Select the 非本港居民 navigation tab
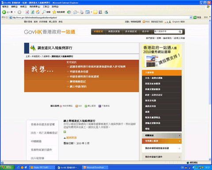This screenshot has width=212, height=170. 131,31
